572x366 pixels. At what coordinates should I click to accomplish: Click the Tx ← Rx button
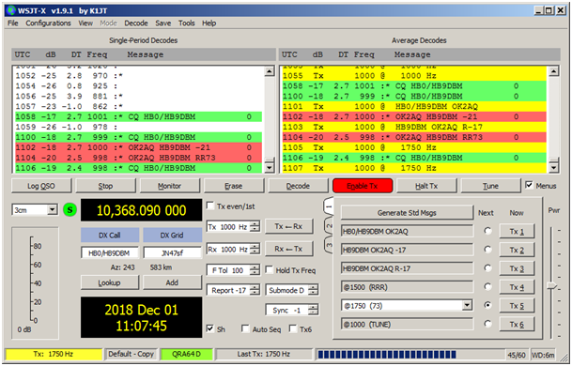[289, 226]
